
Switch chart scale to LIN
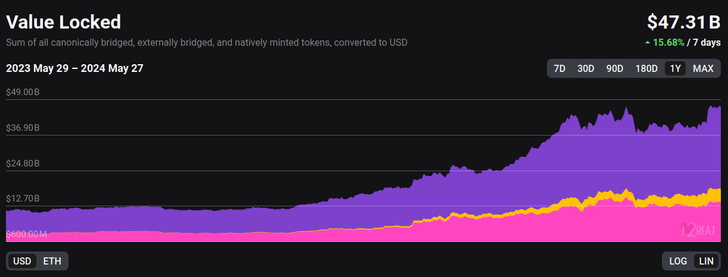click(706, 261)
